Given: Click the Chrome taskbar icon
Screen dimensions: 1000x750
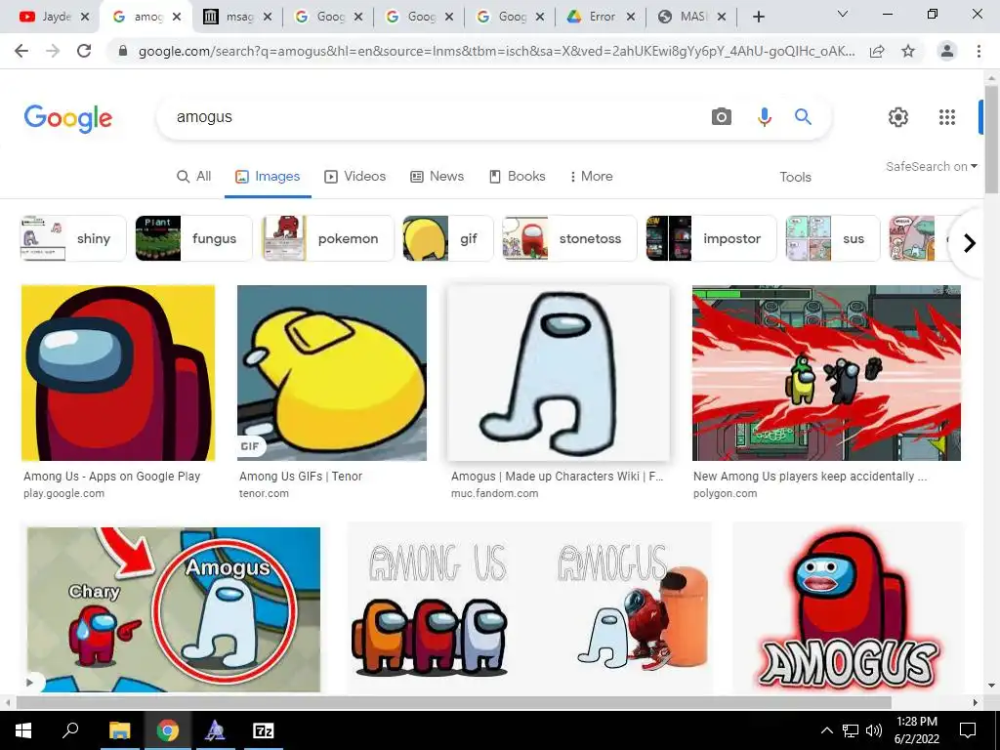Looking at the screenshot, I should pos(168,730).
